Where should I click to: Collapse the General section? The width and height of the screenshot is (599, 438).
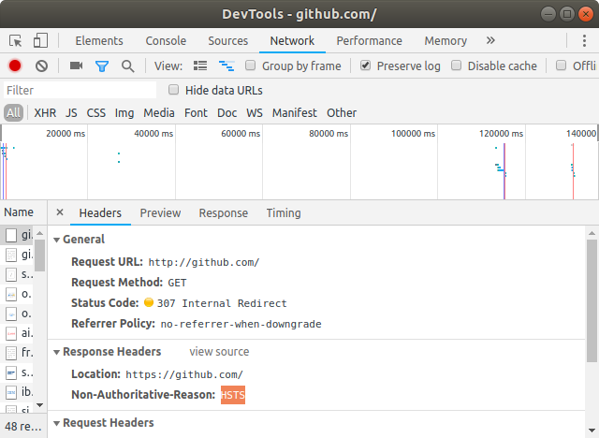(56, 240)
